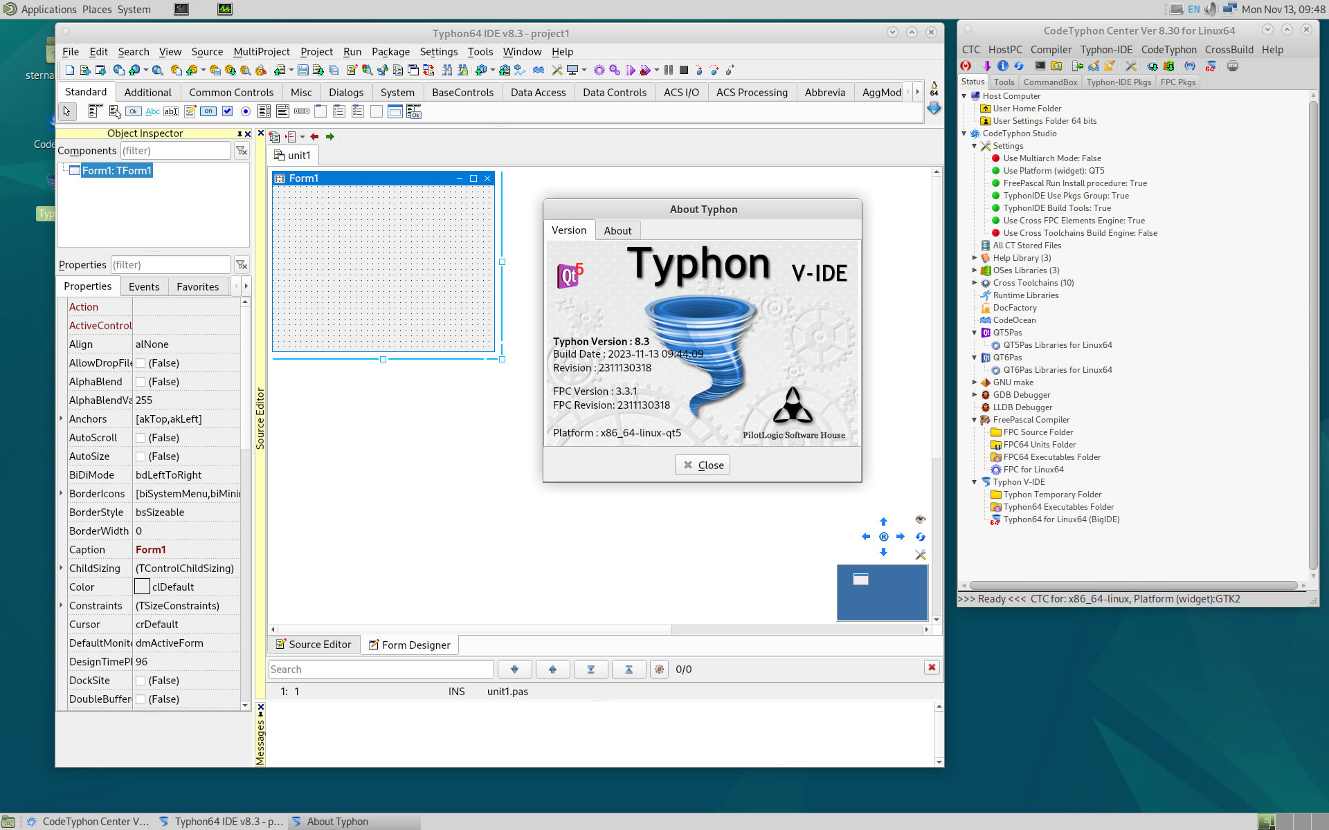Switch to the Events tab in Object Inspector
Image resolution: width=1329 pixels, height=830 pixels.
pos(144,287)
